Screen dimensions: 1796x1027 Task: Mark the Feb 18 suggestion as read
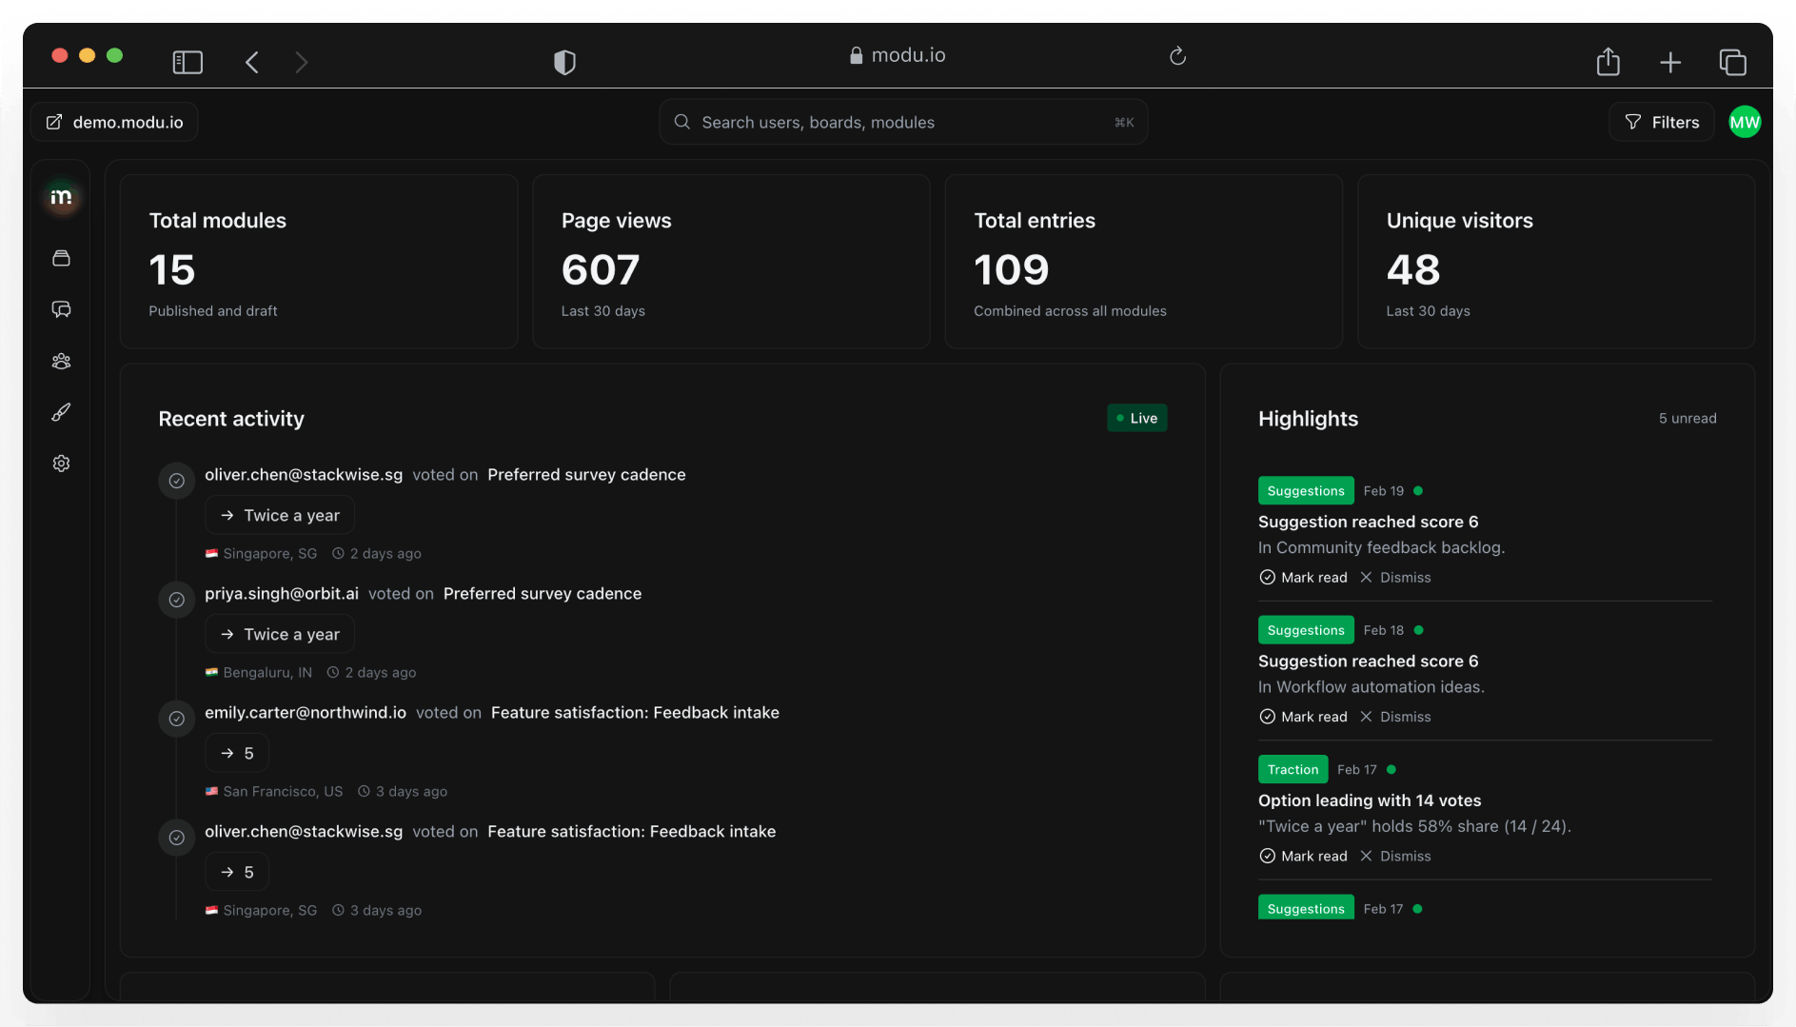[x=1303, y=716]
